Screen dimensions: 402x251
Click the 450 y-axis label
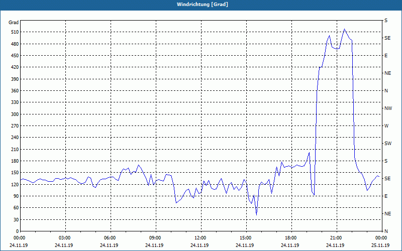coord(15,56)
